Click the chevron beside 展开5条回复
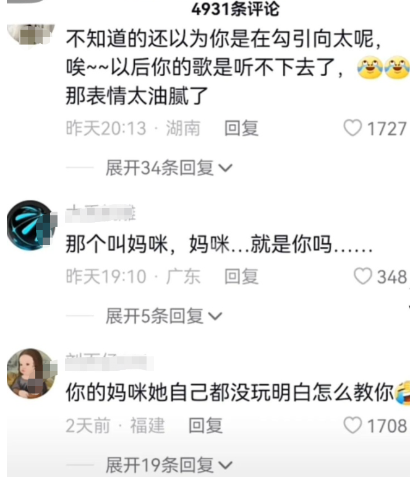The width and height of the screenshot is (410, 477). [215, 316]
